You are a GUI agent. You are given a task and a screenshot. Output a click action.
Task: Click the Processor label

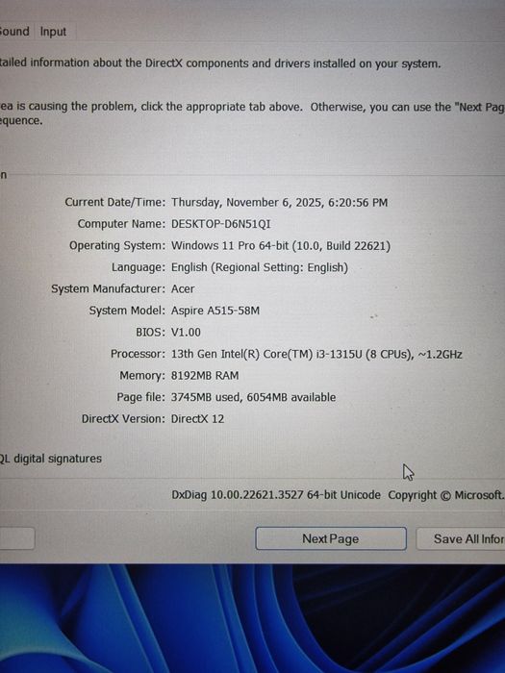click(x=138, y=354)
